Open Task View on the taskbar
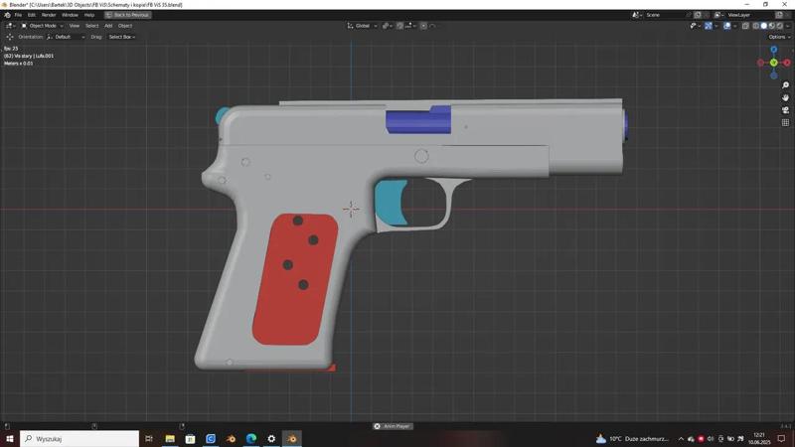This screenshot has height=447, width=795. (x=149, y=439)
